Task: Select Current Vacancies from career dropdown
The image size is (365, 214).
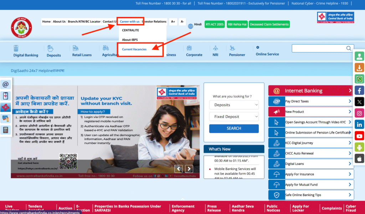Action: (134, 49)
